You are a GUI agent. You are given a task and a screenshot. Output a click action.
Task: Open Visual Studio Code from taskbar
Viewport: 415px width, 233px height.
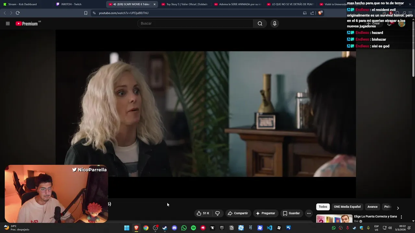(269, 228)
